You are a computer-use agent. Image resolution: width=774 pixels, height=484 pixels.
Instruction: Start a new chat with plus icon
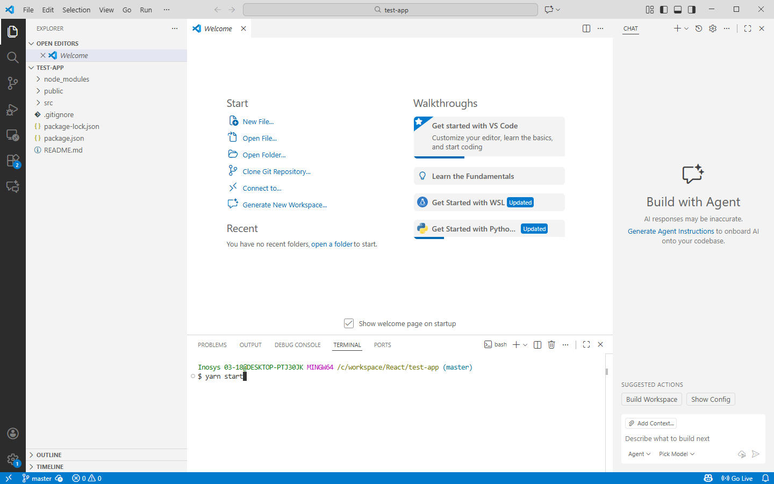tap(677, 28)
